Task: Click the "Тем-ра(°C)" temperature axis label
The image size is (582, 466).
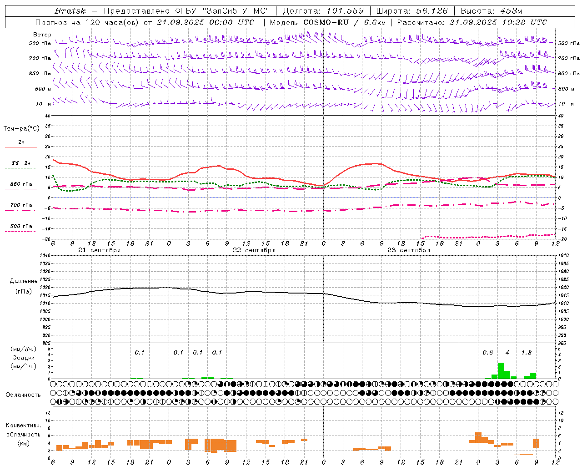Action: click(x=21, y=129)
